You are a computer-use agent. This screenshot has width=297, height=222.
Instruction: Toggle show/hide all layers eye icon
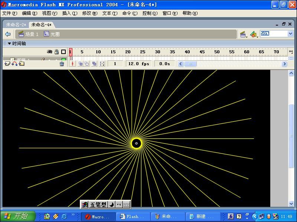(x=49, y=52)
